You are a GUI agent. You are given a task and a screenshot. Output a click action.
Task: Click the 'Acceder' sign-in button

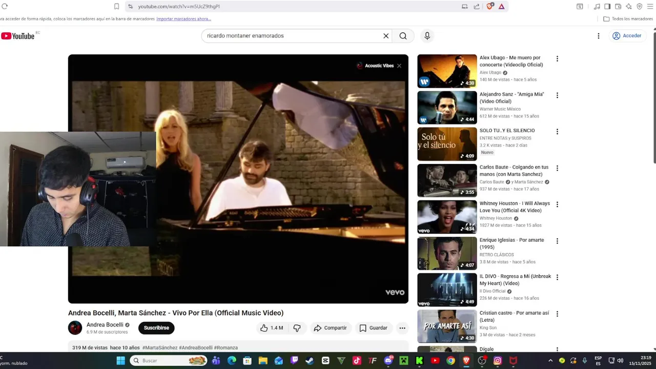coord(627,36)
